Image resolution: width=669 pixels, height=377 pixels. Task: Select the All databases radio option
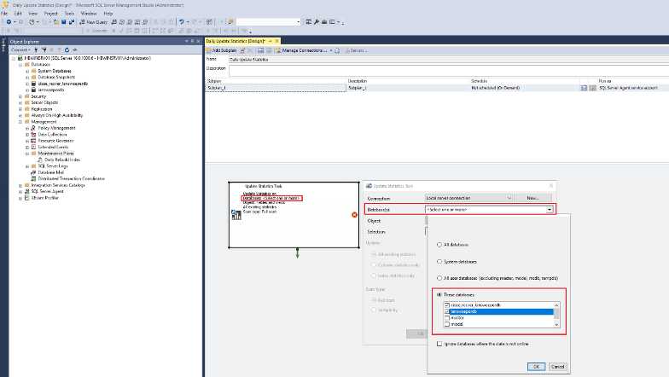click(x=439, y=245)
